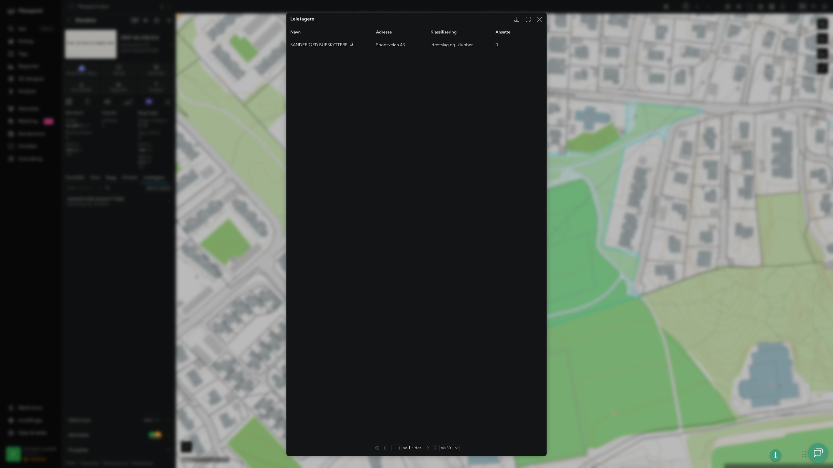Close the Leietagere dialog
Image resolution: width=833 pixels, height=468 pixels.
[x=539, y=19]
